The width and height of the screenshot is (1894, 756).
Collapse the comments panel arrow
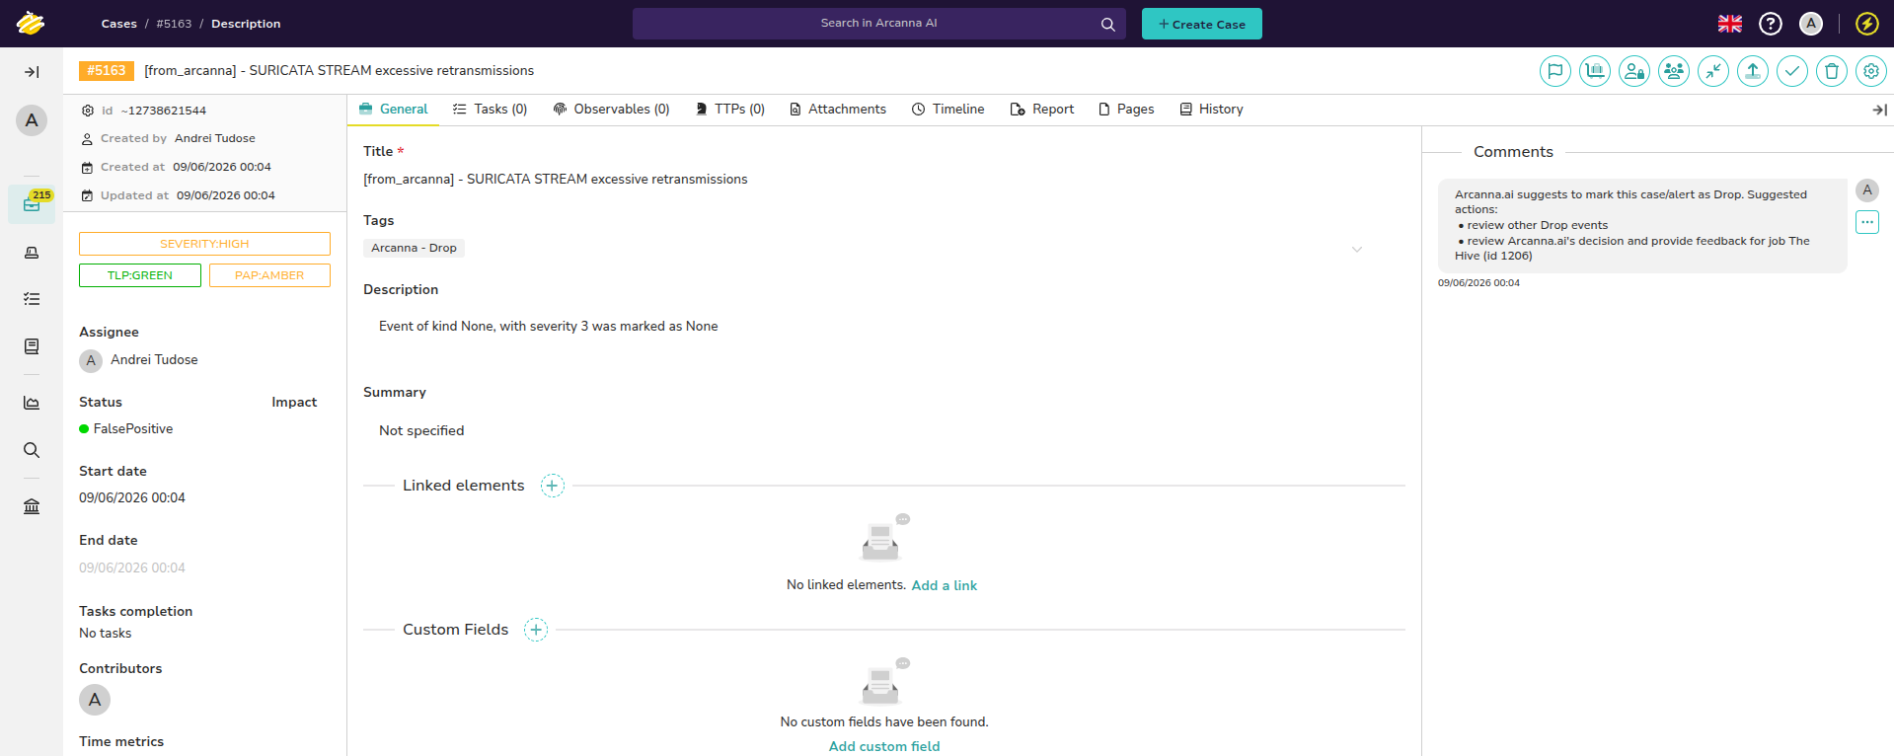coord(1879,110)
